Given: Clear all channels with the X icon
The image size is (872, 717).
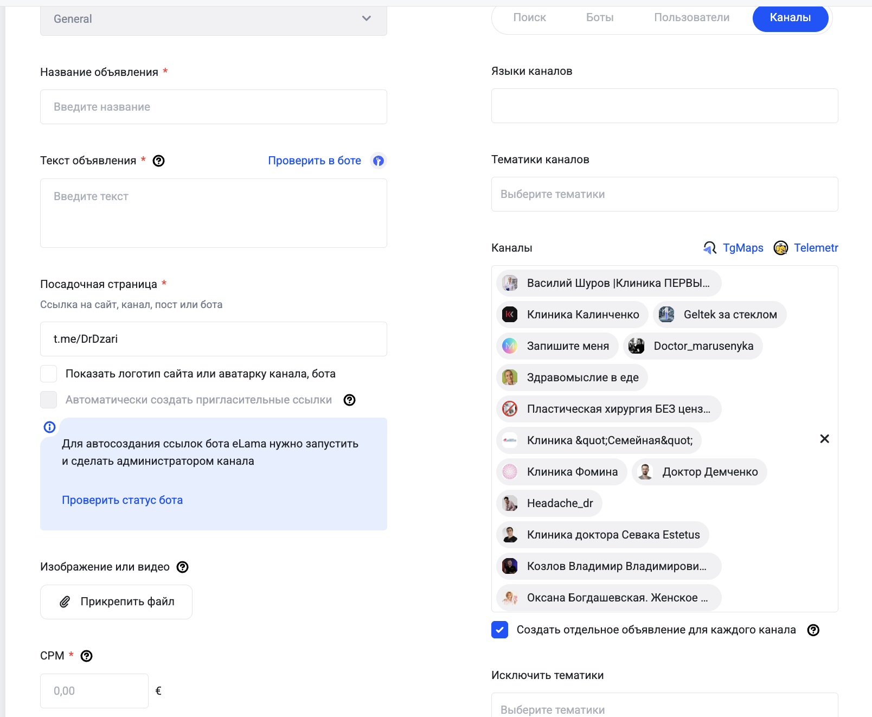Looking at the screenshot, I should [824, 439].
